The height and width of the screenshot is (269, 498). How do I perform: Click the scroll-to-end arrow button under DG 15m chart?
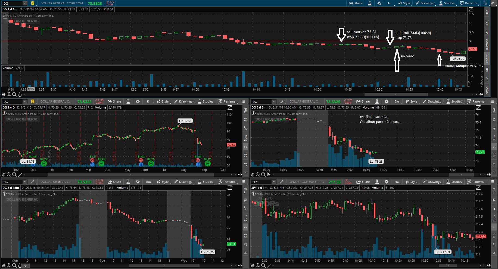click(x=26, y=266)
